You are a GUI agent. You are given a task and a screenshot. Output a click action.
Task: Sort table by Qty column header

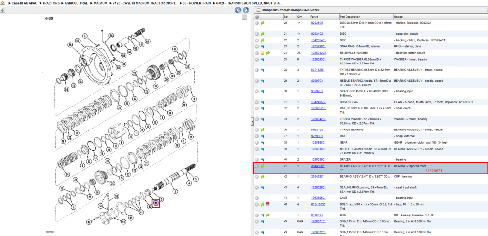pos(300,17)
